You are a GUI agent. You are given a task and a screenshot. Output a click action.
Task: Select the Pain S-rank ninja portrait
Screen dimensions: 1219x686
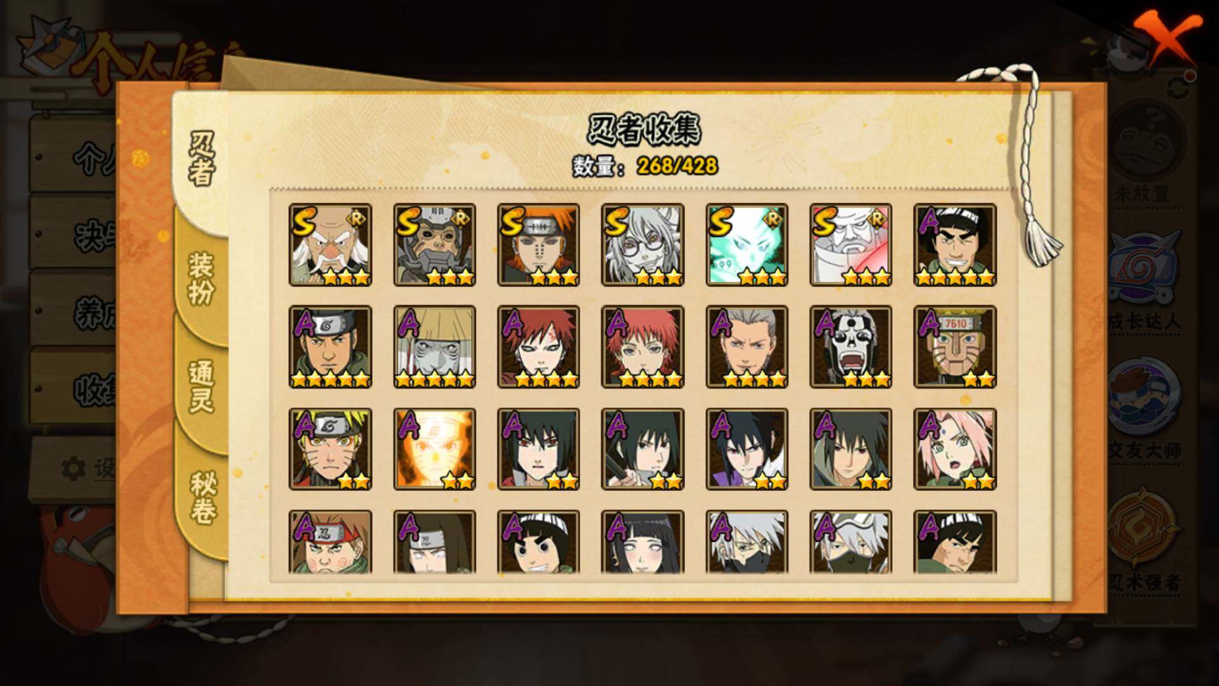[538, 245]
